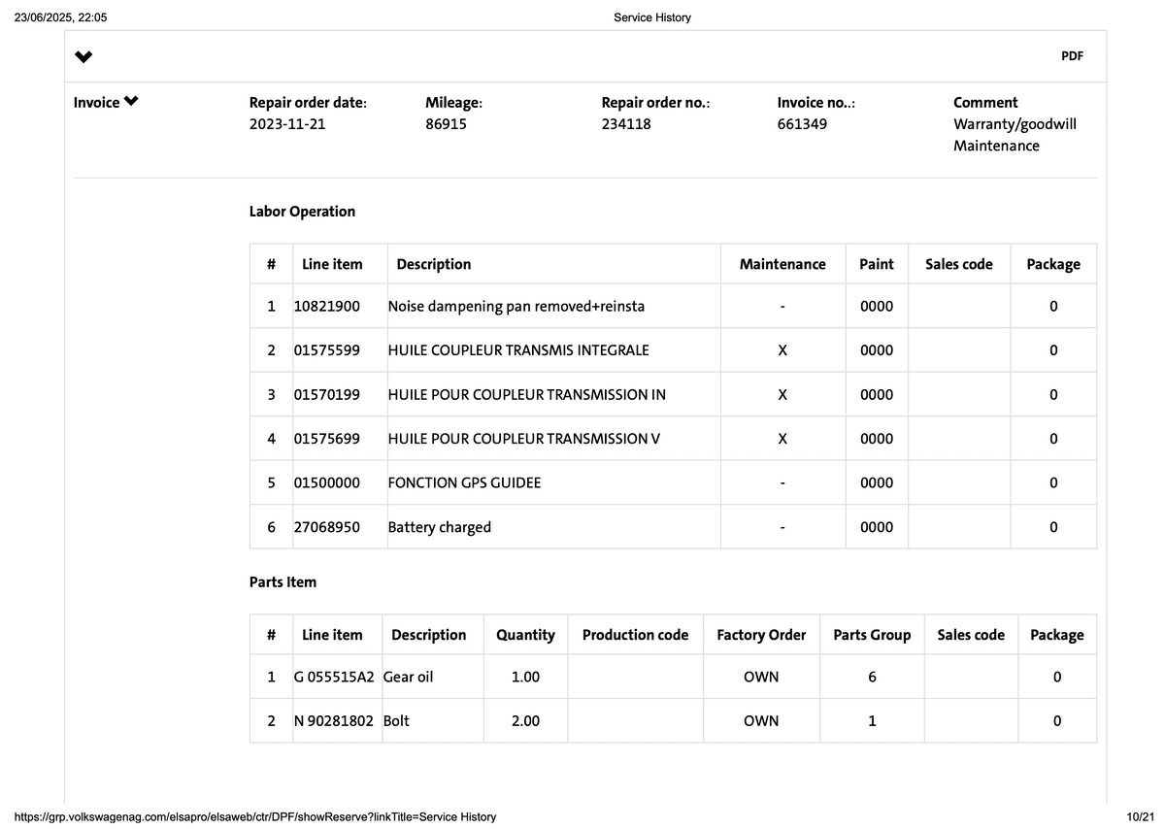Click part number G 055515A2
This screenshot has height=829, width=1165.
coord(334,677)
